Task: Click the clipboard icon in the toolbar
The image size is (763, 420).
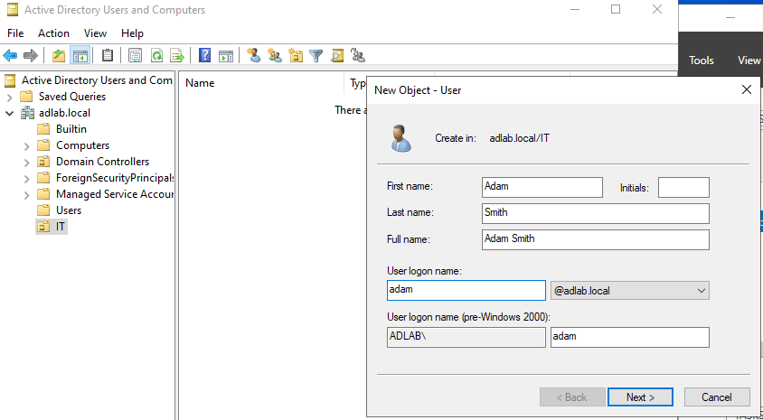Action: (107, 55)
